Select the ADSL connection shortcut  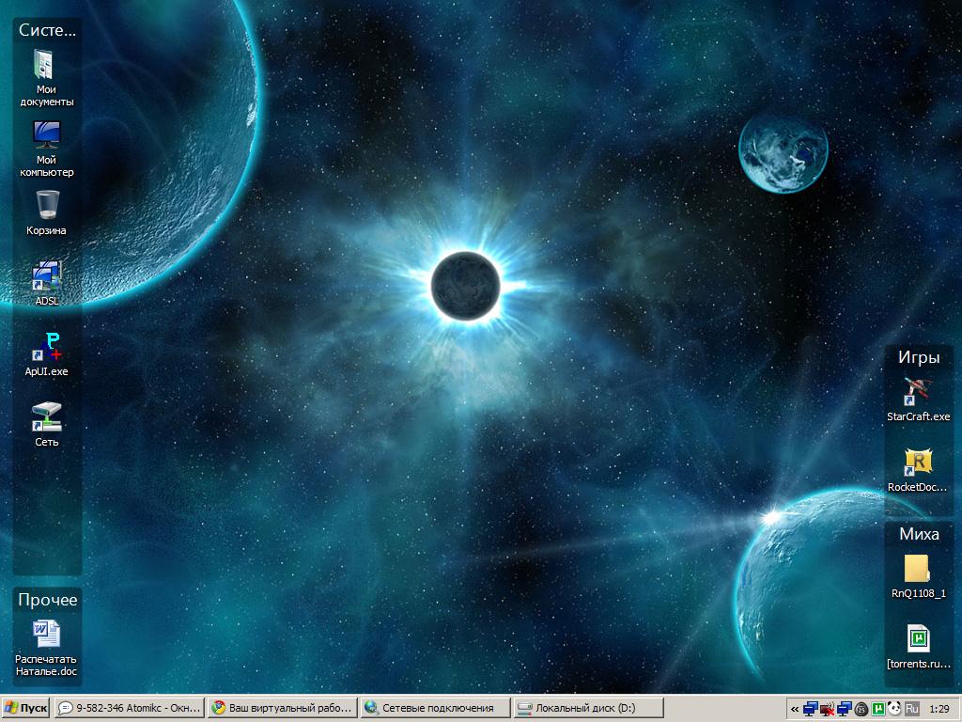46,275
